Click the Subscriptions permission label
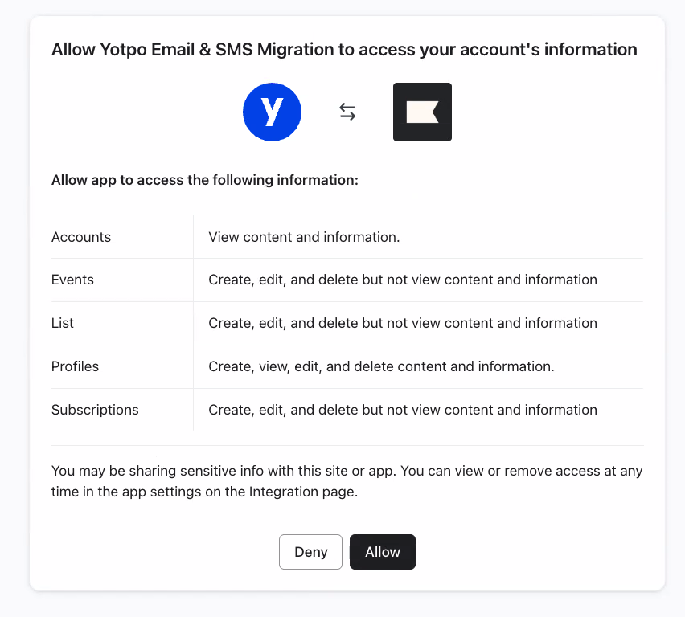The height and width of the screenshot is (617, 685). point(95,410)
